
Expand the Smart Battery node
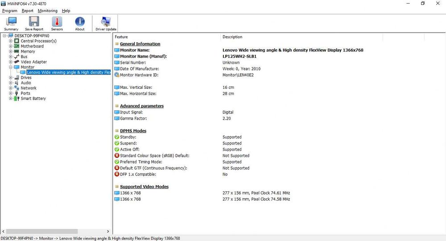click(x=11, y=99)
